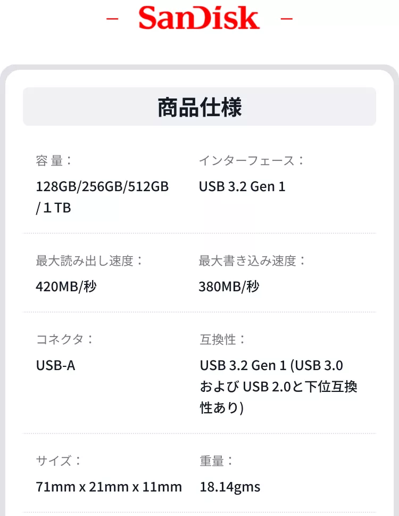Select the 18.14gms weight value

click(x=230, y=487)
